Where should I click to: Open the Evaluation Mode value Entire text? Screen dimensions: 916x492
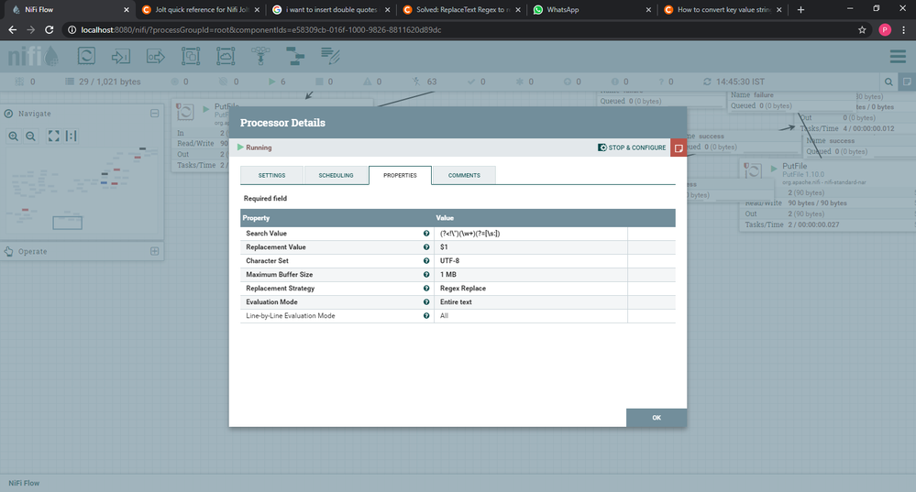click(531, 302)
